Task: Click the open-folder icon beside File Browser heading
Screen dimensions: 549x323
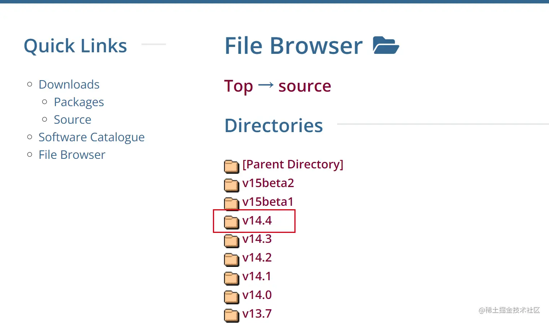Action: [x=386, y=45]
